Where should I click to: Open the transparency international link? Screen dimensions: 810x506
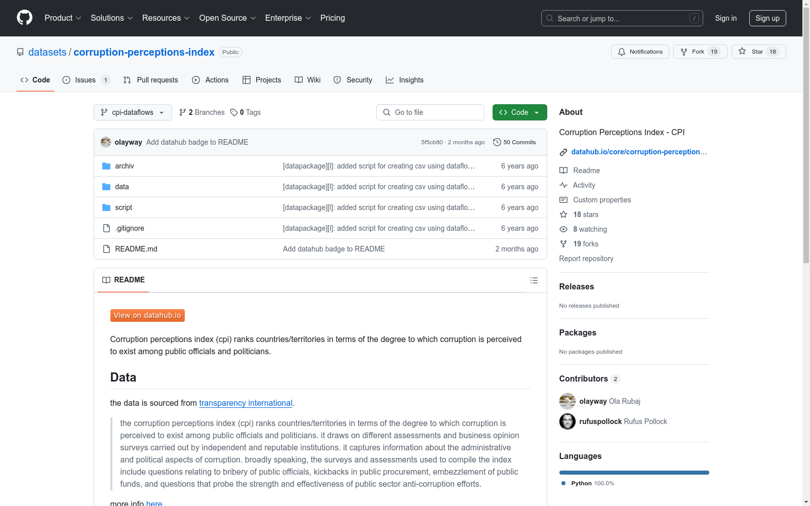(x=246, y=403)
